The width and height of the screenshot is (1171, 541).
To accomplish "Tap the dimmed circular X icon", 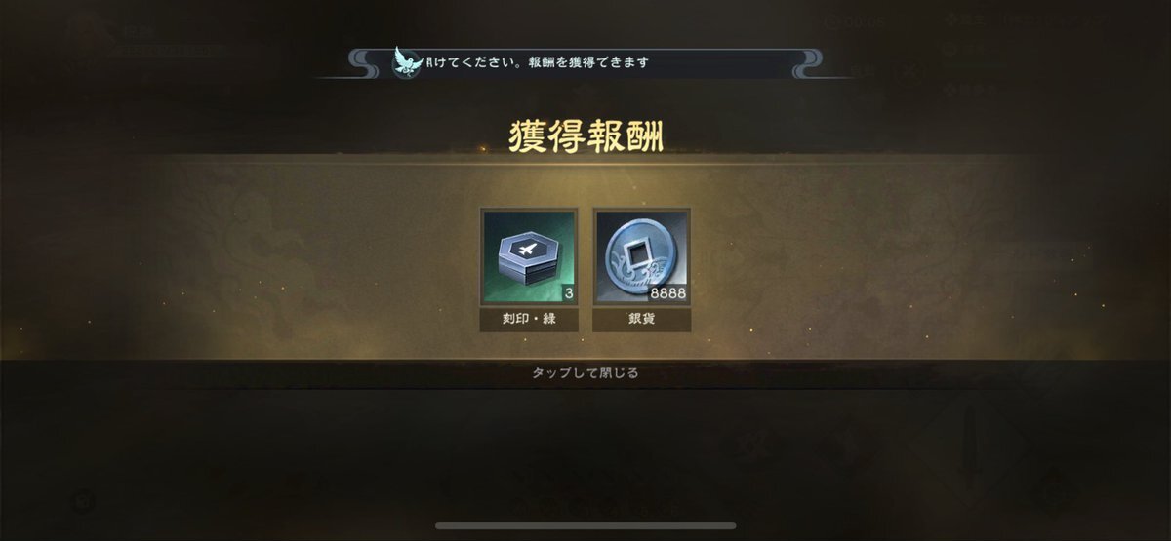I will point(909,70).
